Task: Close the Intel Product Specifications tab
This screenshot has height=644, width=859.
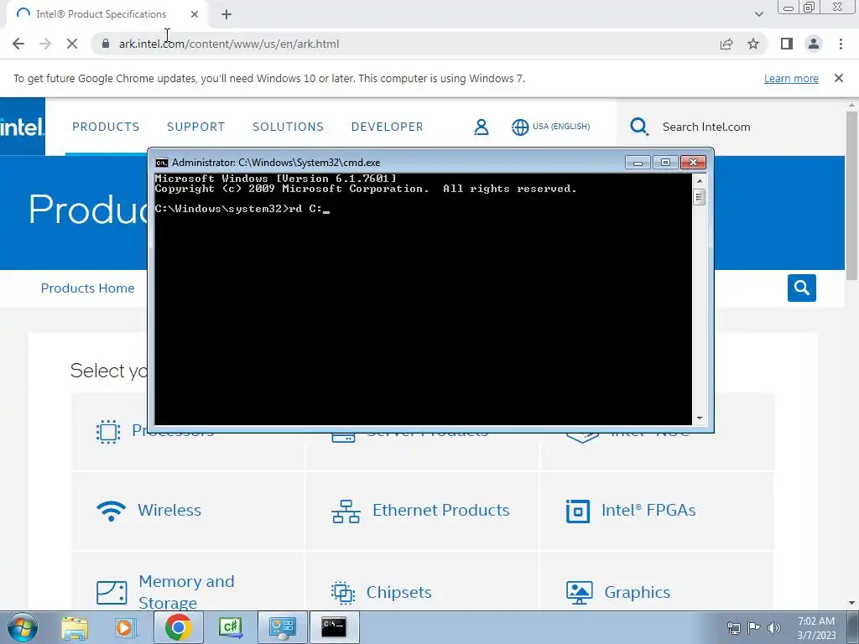Action: coord(195,14)
